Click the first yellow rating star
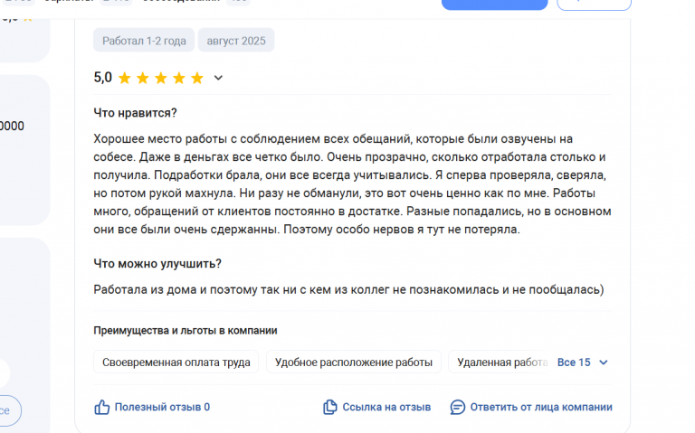 pyautogui.click(x=125, y=78)
